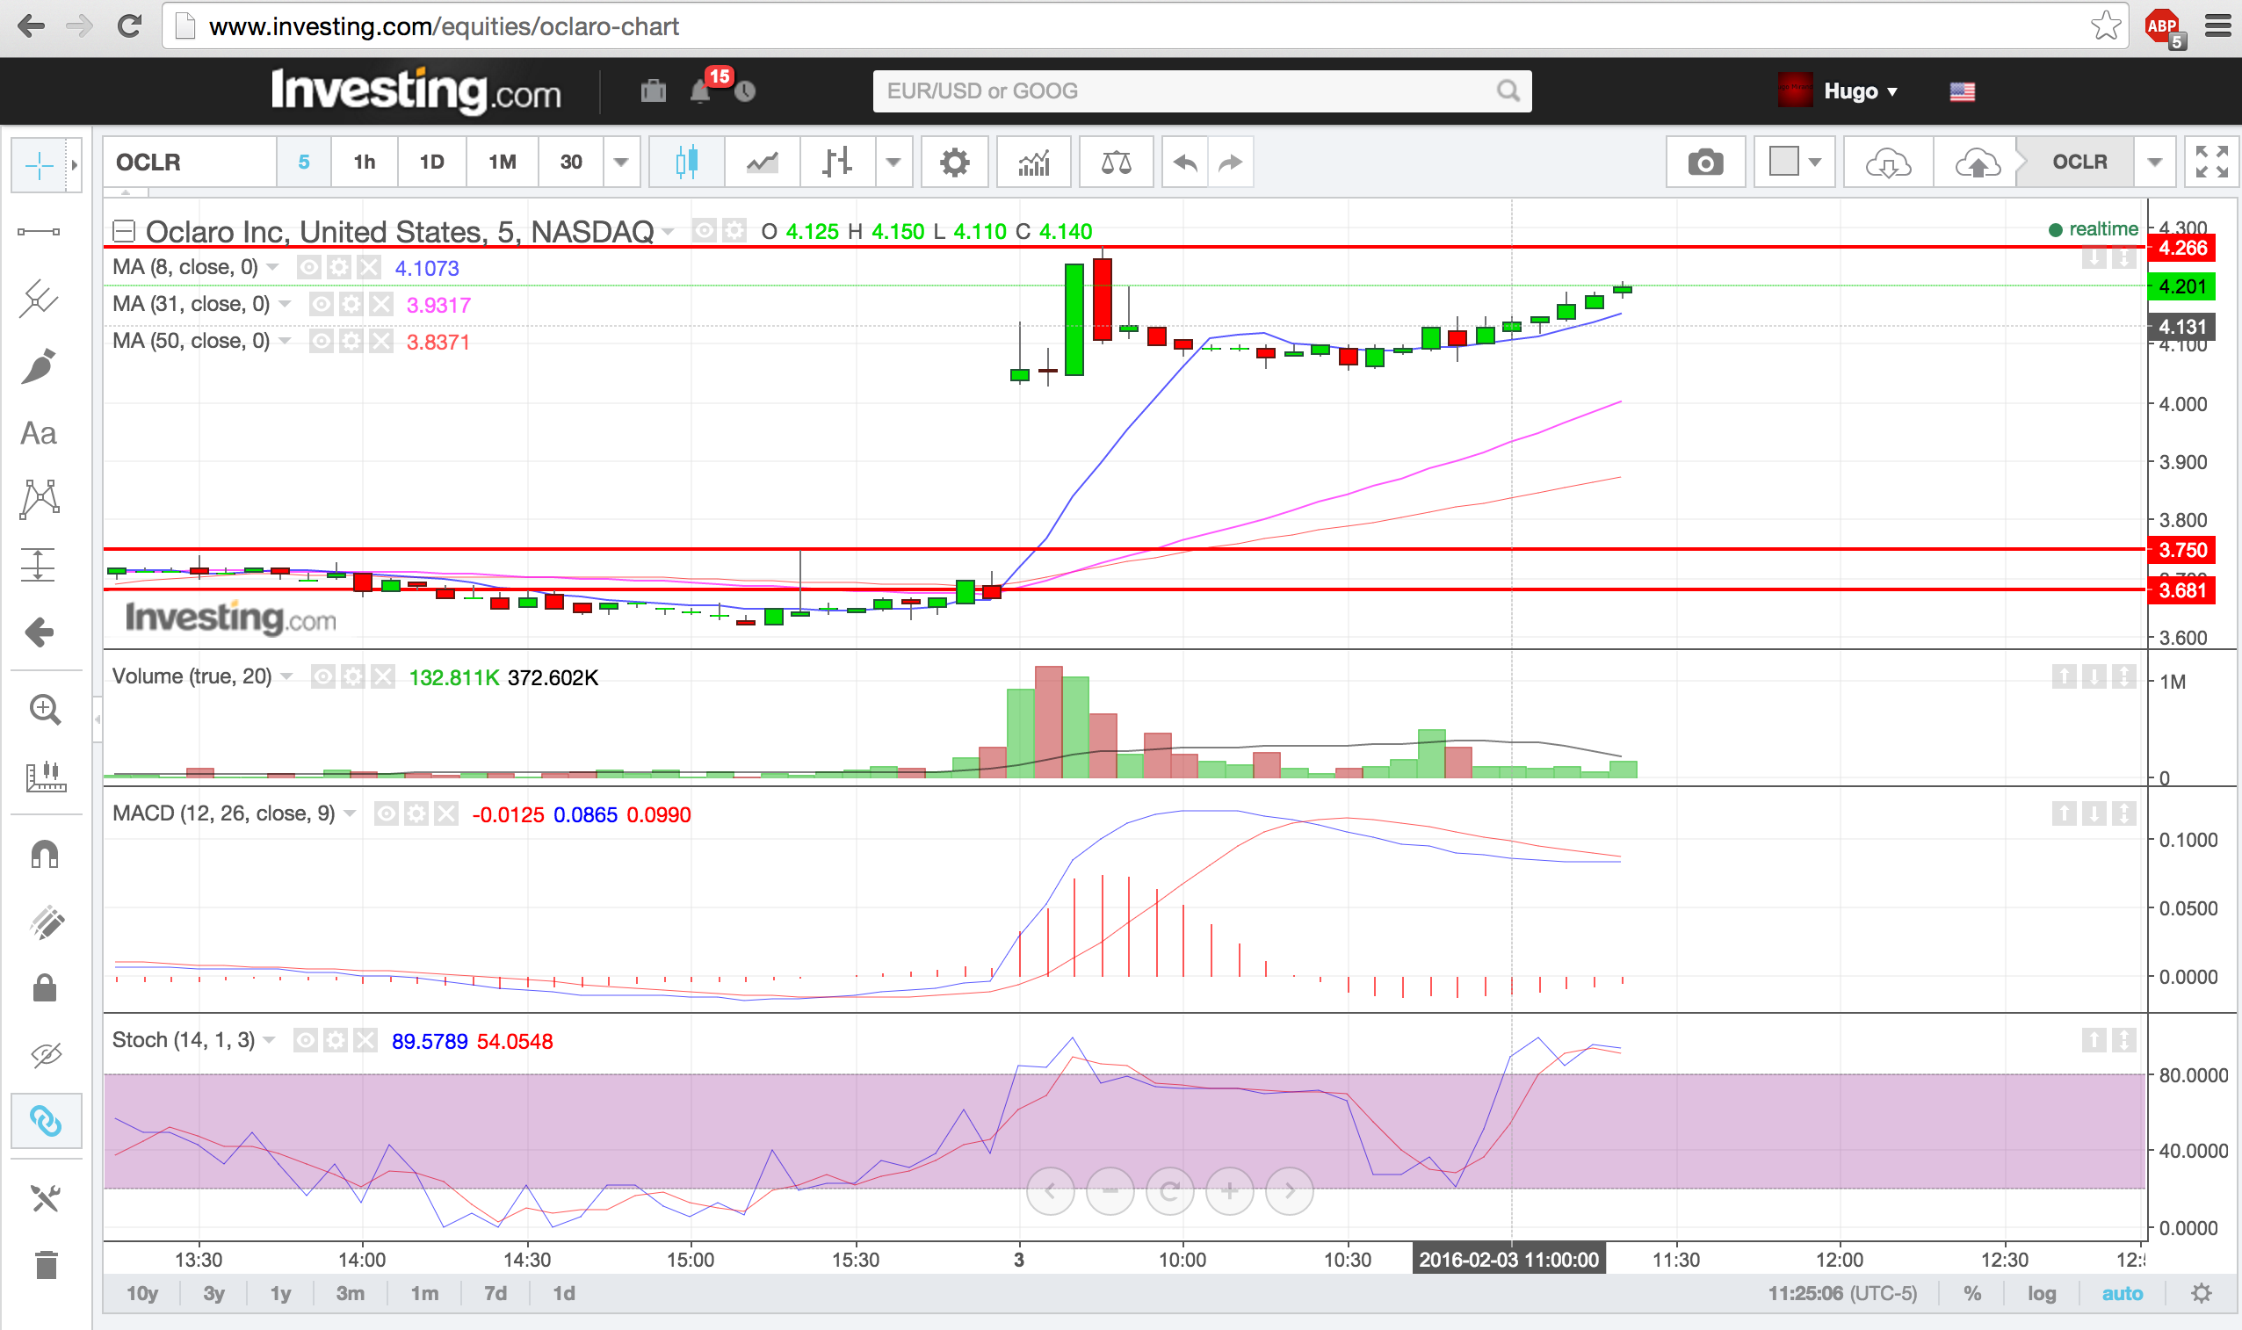Toggle hide all drawings eye icon
Viewport: 2242px width, 1330px height.
click(x=45, y=1054)
